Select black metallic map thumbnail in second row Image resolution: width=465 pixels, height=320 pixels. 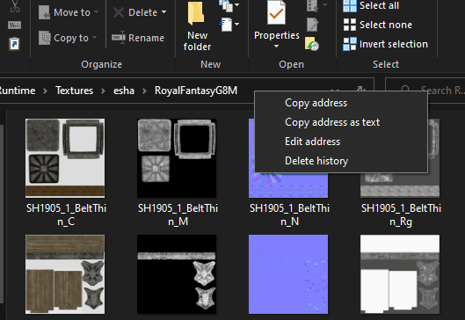click(x=177, y=274)
